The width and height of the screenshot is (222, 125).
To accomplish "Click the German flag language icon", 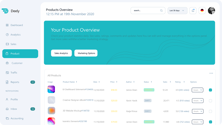I will coord(202,11).
